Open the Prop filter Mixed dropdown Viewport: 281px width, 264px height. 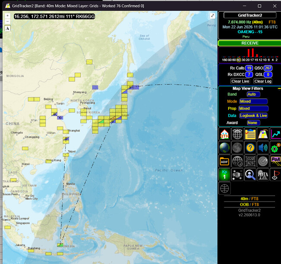pyautogui.click(x=253, y=109)
